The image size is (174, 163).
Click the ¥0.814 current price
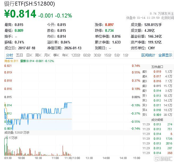(20, 14)
